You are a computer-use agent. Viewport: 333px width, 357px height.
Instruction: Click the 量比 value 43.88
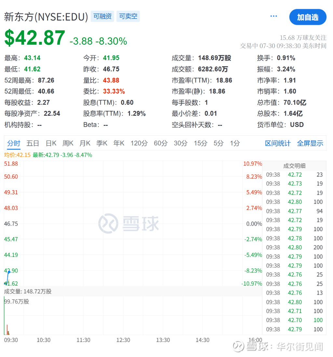click(x=111, y=80)
